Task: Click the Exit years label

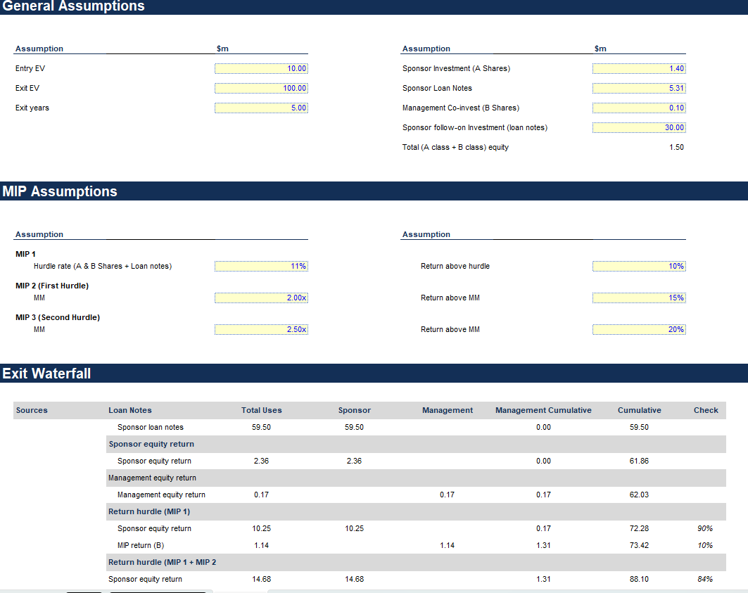Action: coord(32,108)
